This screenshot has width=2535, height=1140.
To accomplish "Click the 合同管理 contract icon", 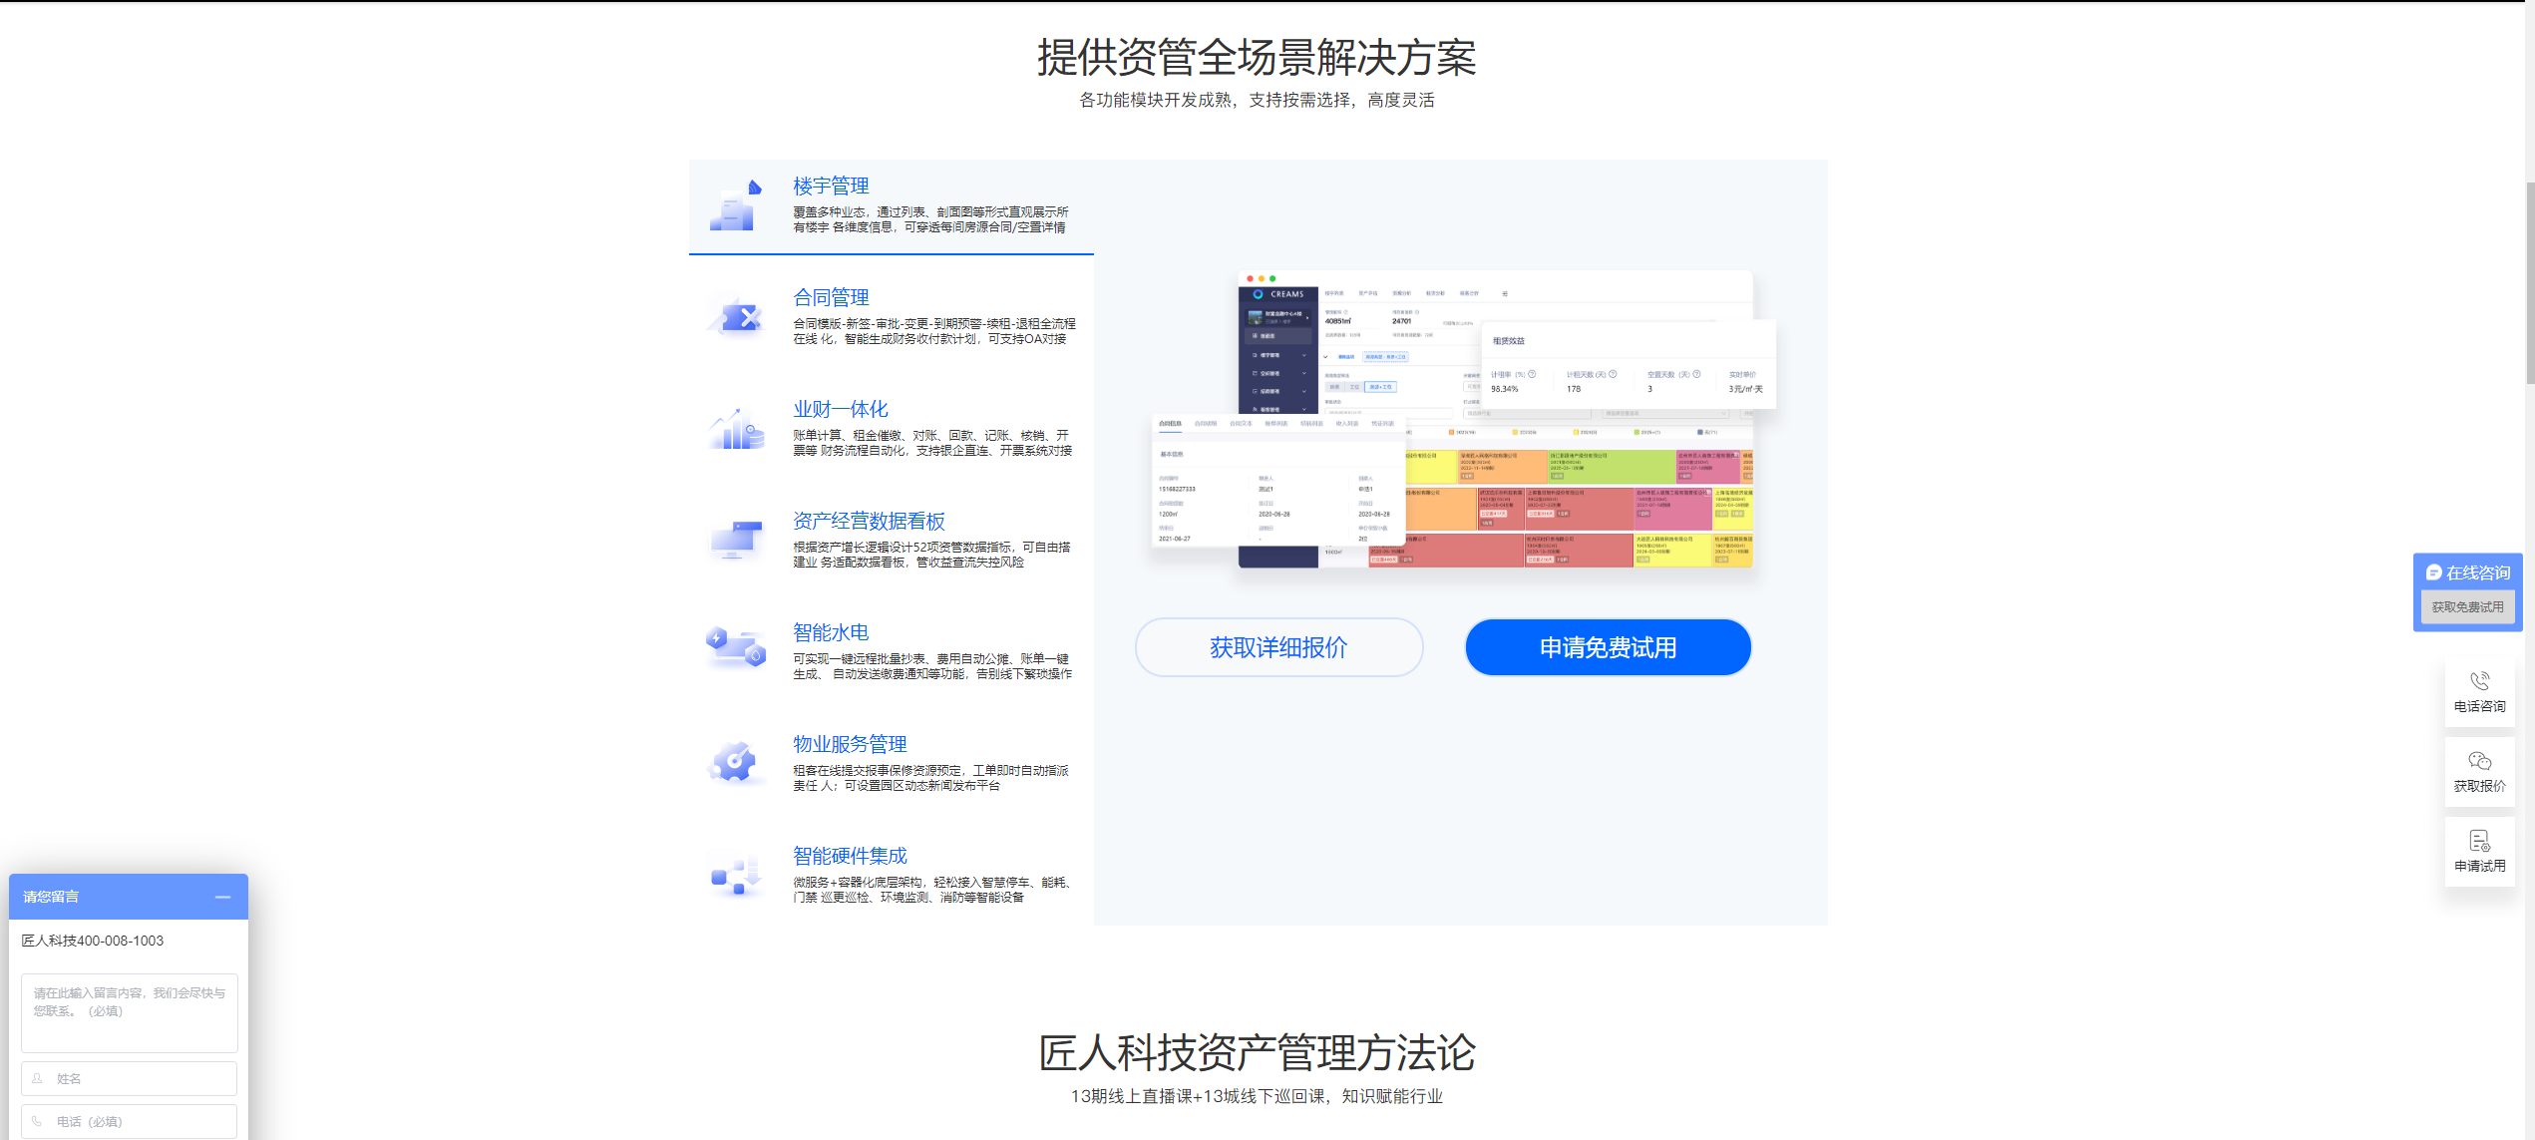I will click(735, 317).
